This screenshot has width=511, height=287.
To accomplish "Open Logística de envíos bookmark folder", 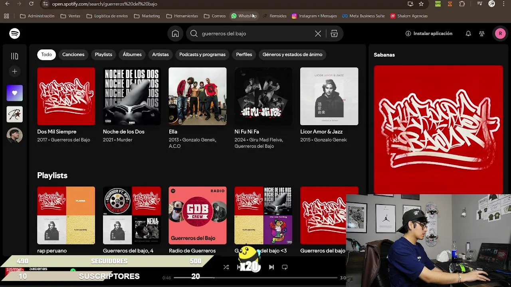I will coord(107,16).
